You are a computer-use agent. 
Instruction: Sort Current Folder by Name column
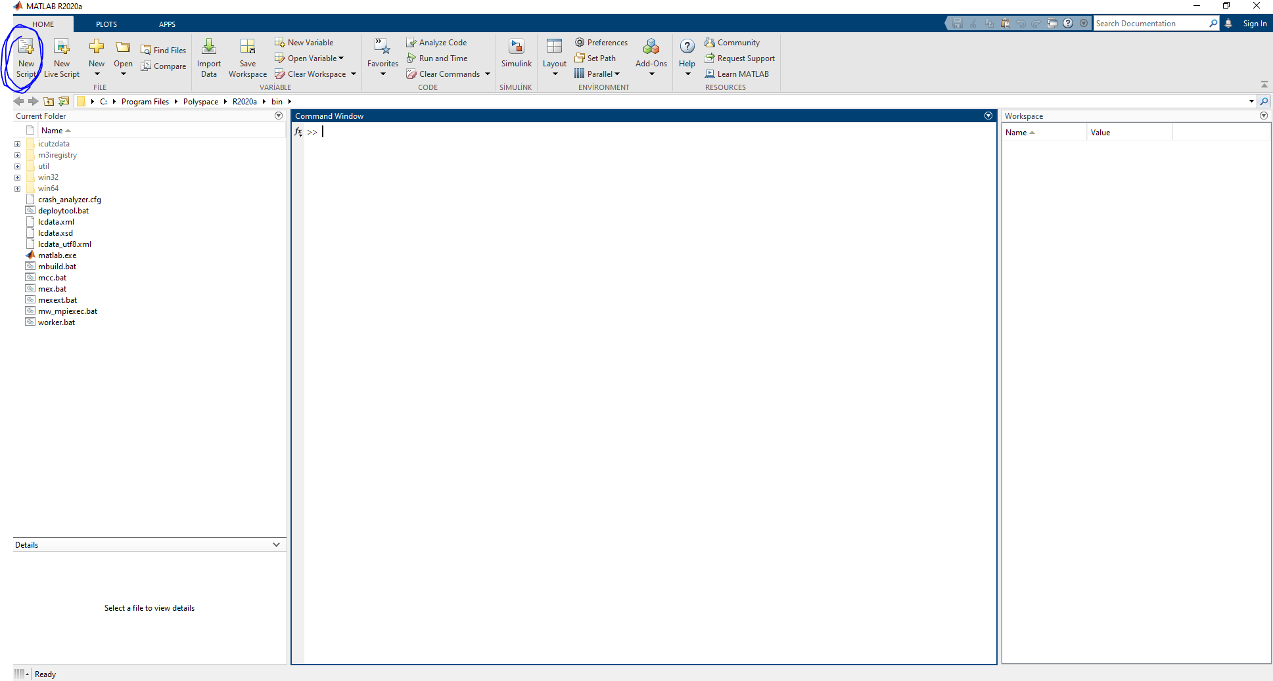(56, 130)
